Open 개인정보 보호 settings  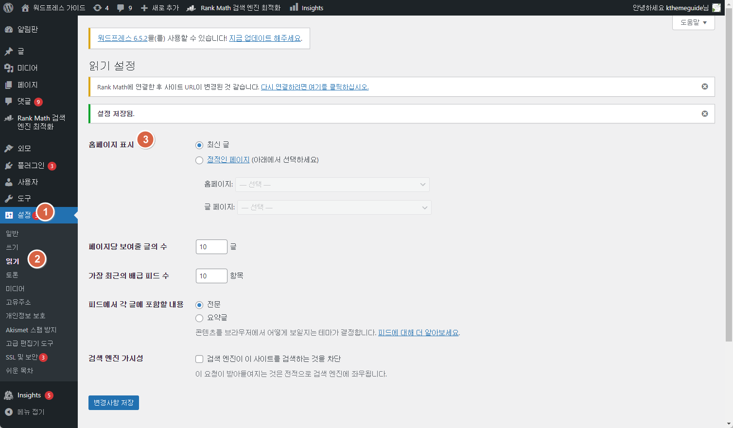[x=25, y=316]
